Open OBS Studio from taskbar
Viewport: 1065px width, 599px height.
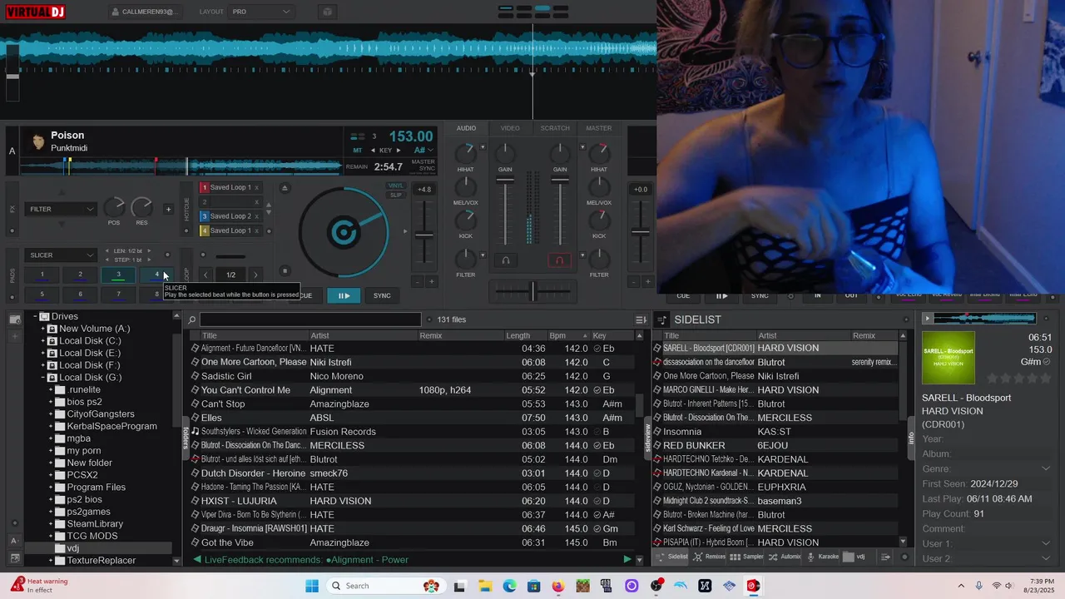point(656,586)
